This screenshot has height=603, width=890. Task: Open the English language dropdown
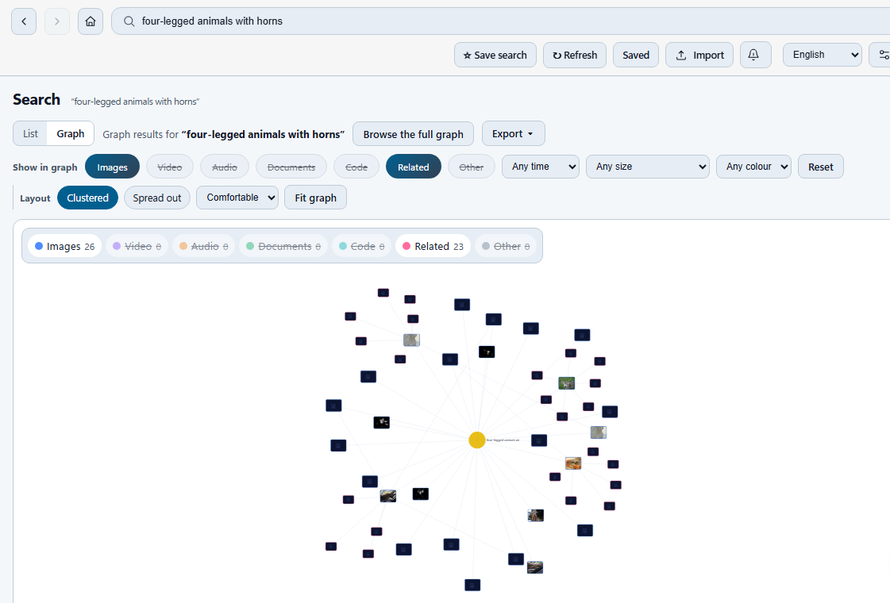822,55
